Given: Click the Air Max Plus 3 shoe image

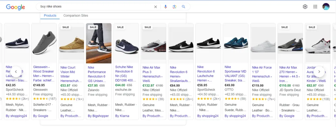Looking at the screenshot, I should click(x=154, y=43).
